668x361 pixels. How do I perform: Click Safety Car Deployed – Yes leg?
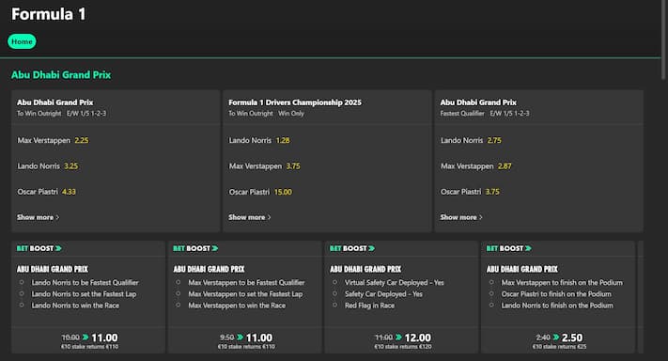(x=383, y=293)
